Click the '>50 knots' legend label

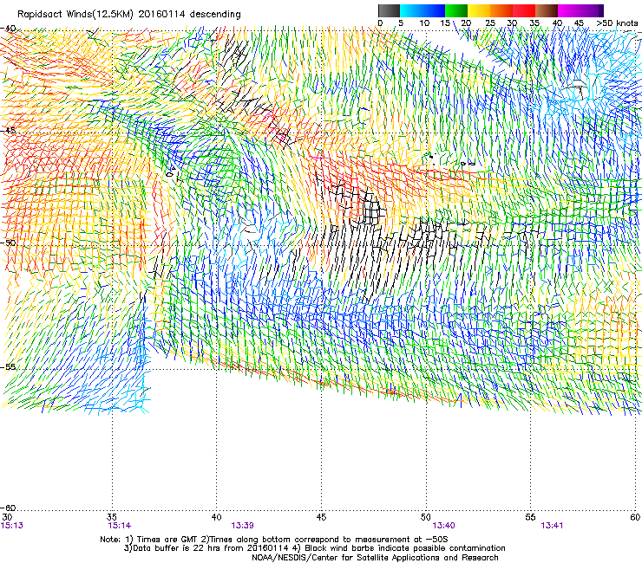(x=617, y=23)
